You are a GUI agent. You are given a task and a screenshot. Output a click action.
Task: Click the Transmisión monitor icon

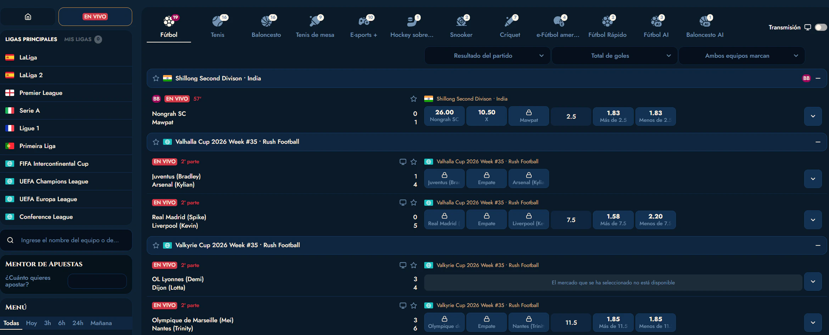pyautogui.click(x=808, y=27)
